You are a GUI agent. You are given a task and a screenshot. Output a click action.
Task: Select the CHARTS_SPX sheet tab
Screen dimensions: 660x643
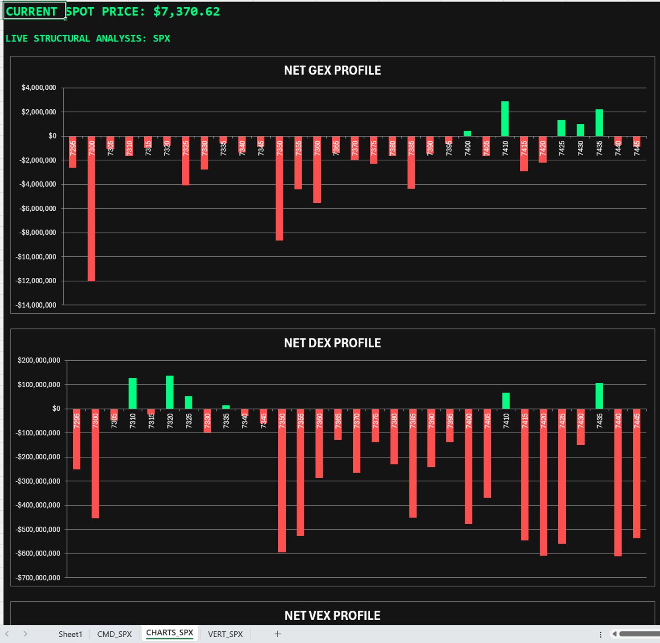tap(170, 633)
